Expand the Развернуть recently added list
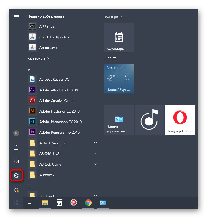The image size is (207, 218). coord(38,58)
